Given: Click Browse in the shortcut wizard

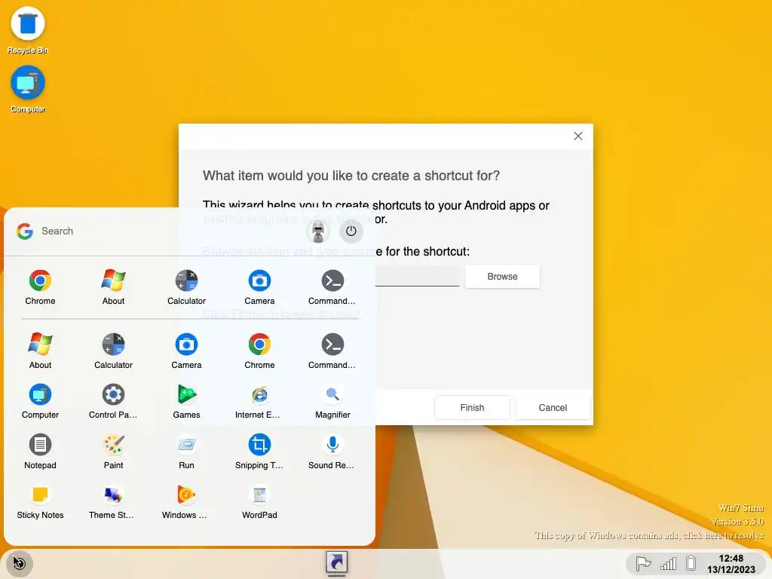Looking at the screenshot, I should pos(502,276).
